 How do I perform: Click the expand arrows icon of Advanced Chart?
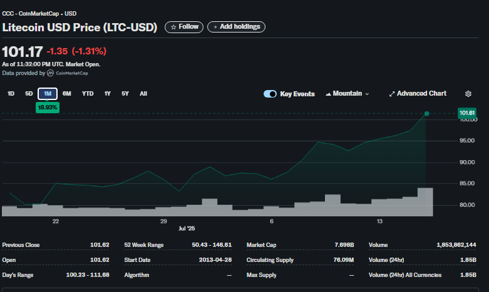click(392, 94)
